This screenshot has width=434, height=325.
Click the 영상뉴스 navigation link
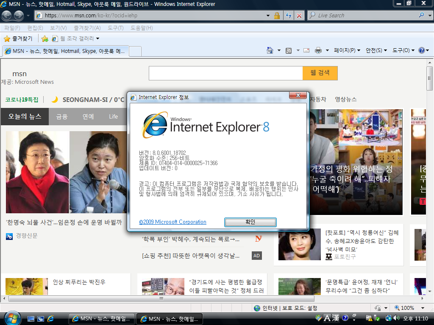click(x=346, y=99)
